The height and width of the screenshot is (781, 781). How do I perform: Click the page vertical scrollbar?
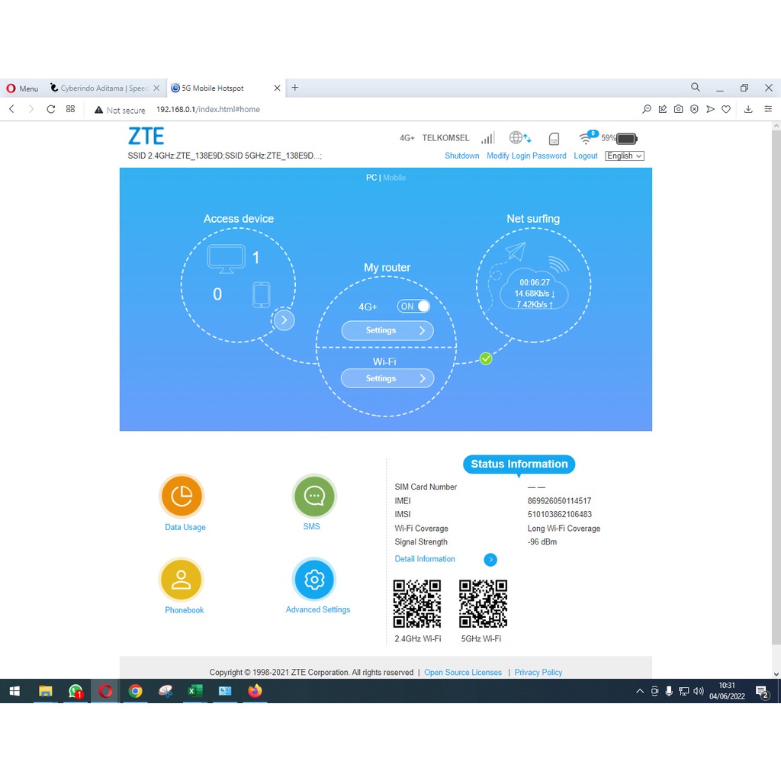[x=776, y=386]
